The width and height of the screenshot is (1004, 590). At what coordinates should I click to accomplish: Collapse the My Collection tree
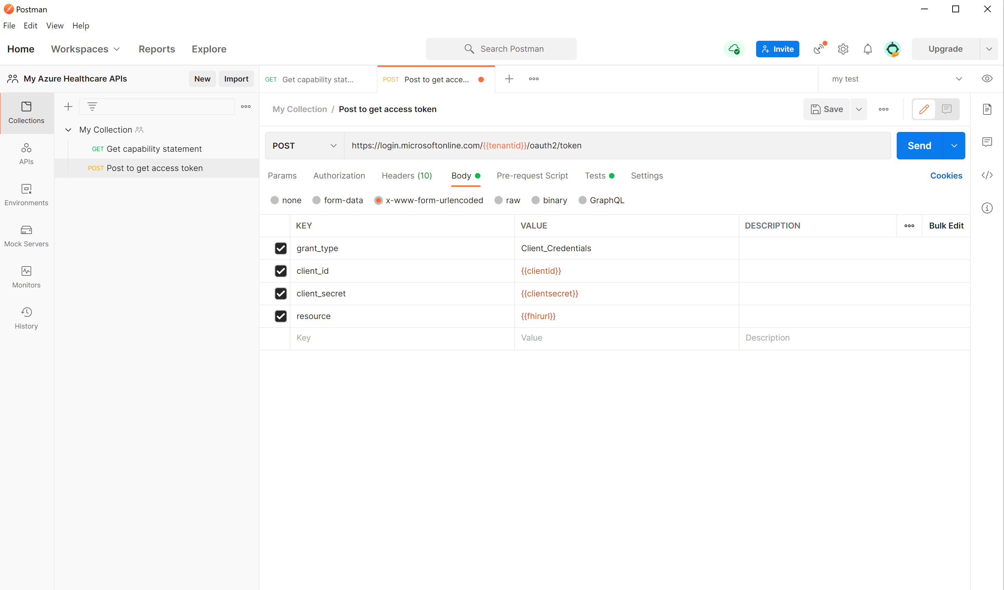[68, 130]
